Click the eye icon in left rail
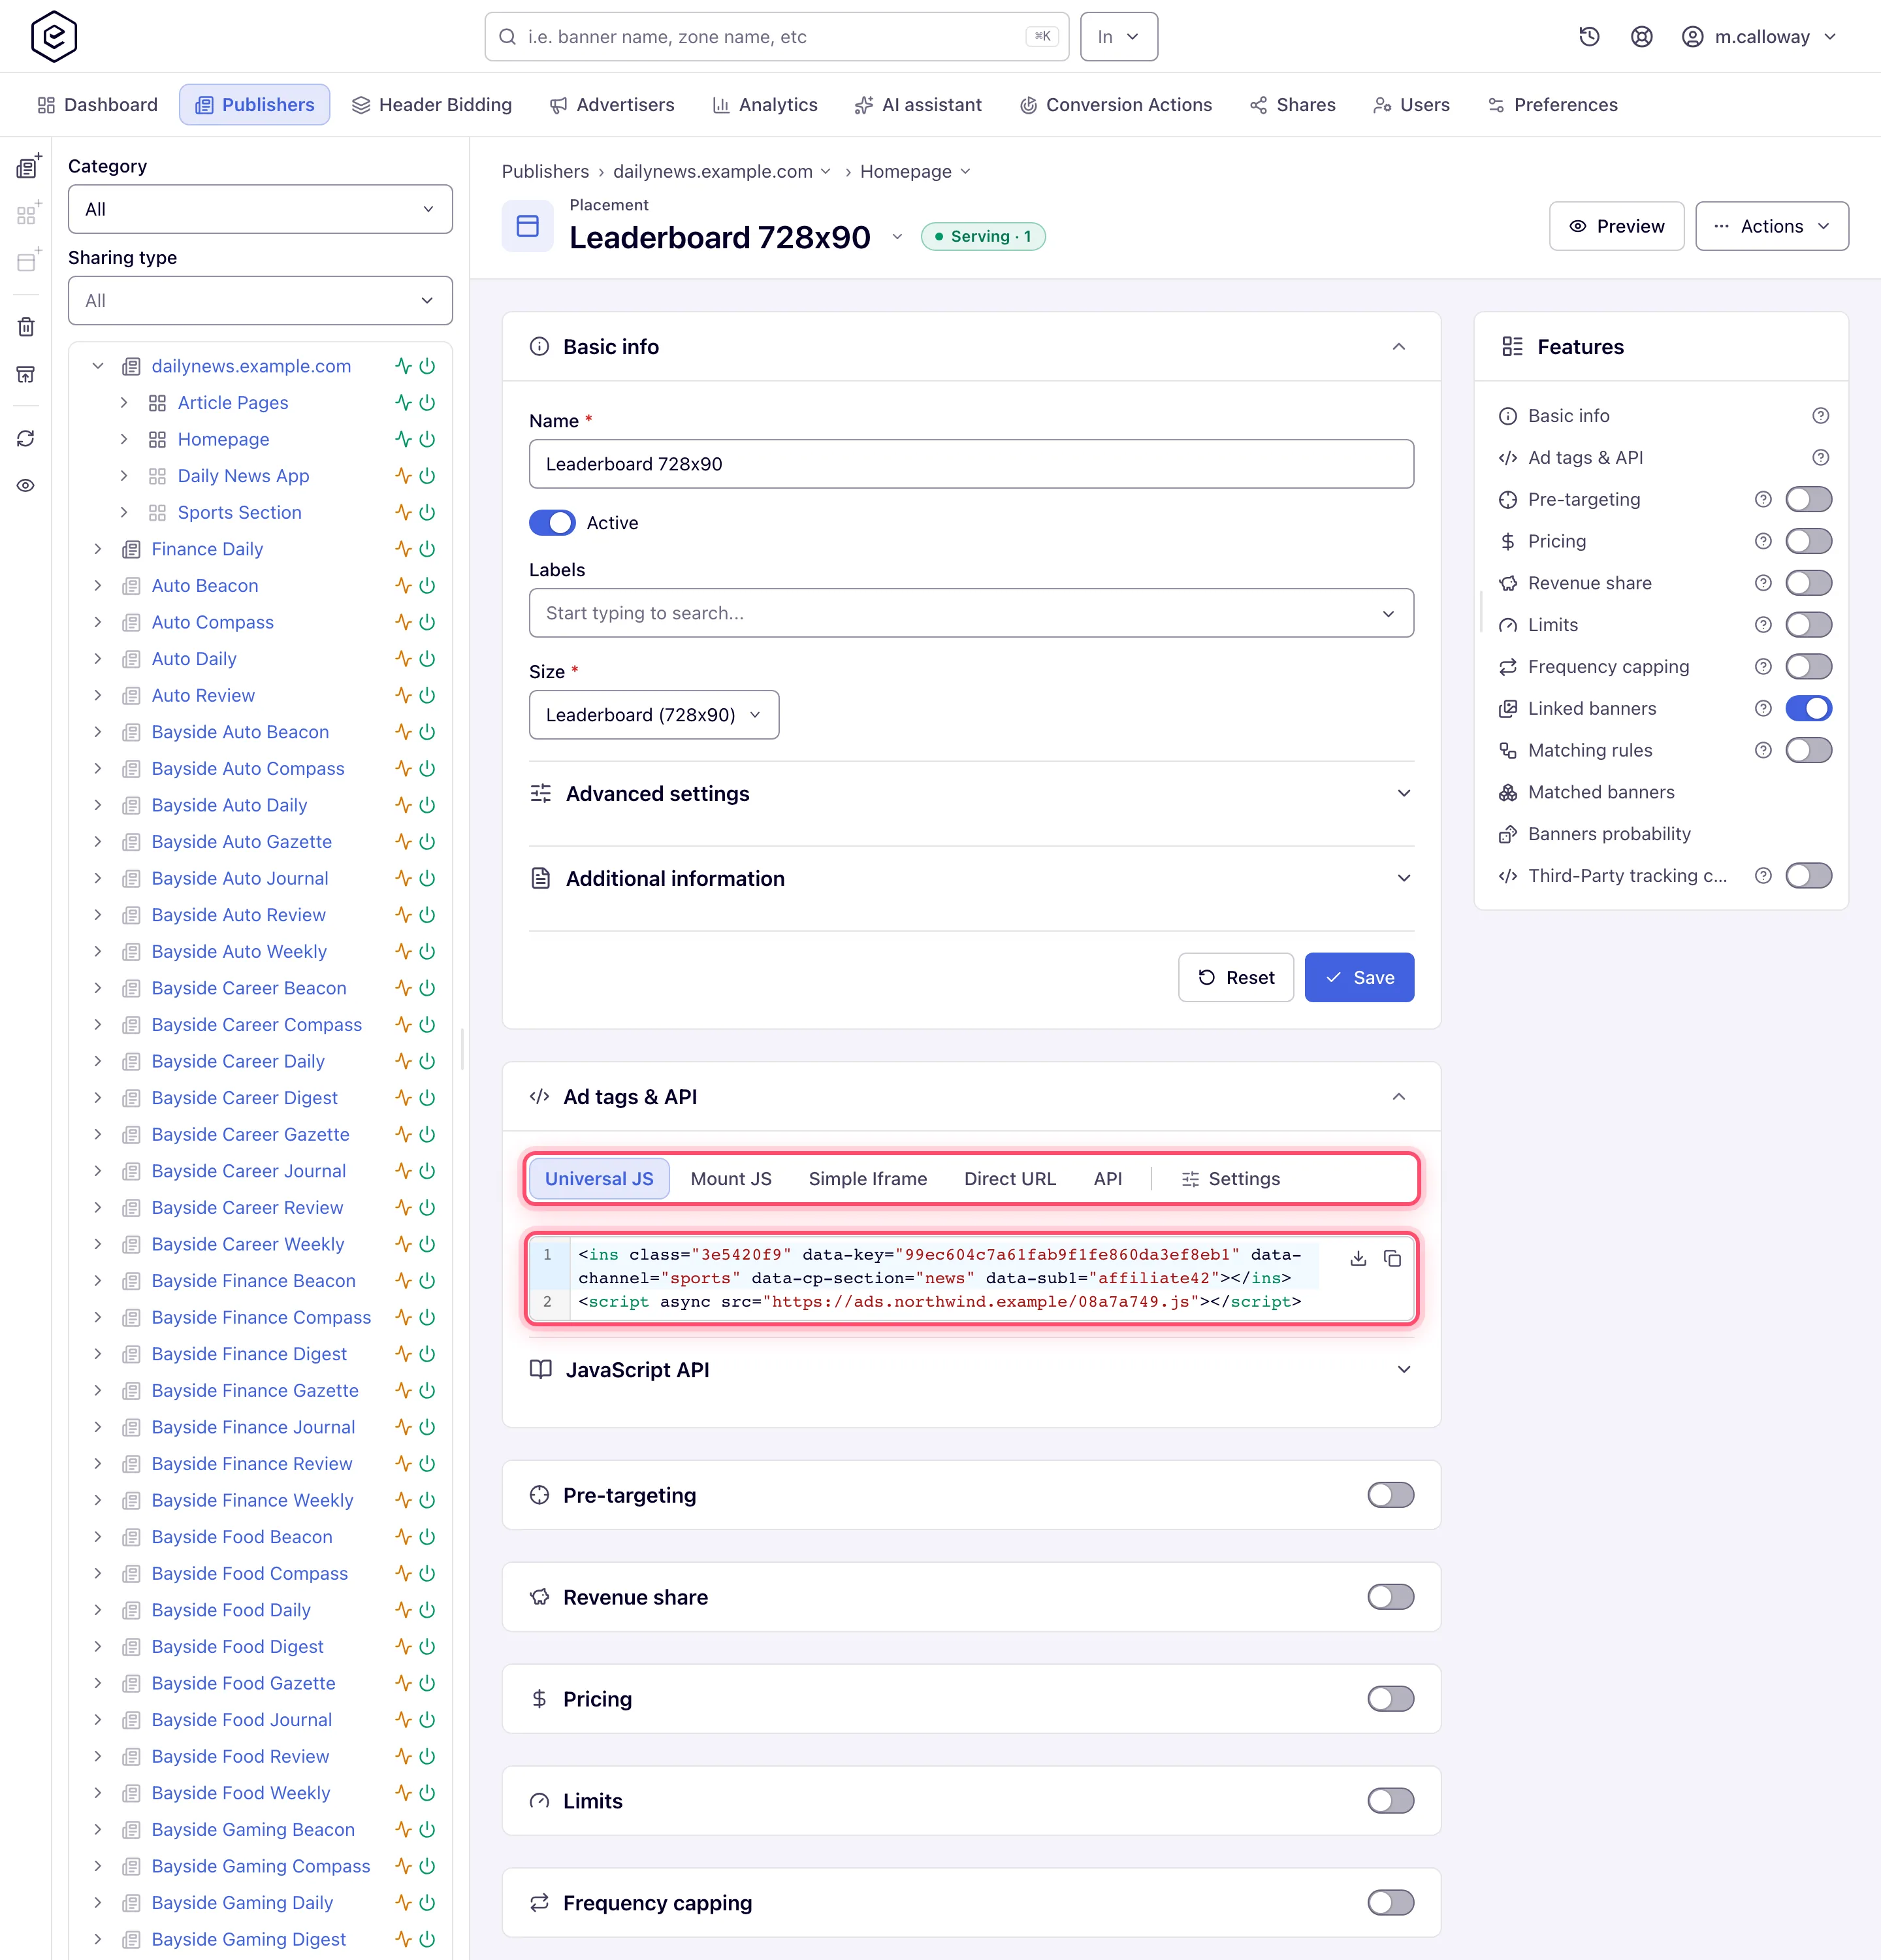This screenshot has width=1881, height=1960. point(27,485)
